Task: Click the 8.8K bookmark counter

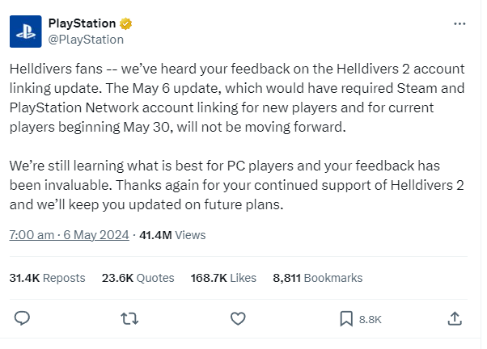Action: tap(370, 320)
